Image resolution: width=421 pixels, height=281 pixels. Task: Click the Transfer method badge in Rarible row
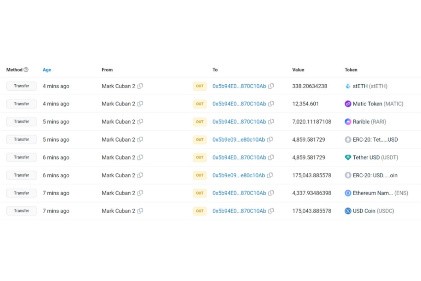click(x=21, y=121)
